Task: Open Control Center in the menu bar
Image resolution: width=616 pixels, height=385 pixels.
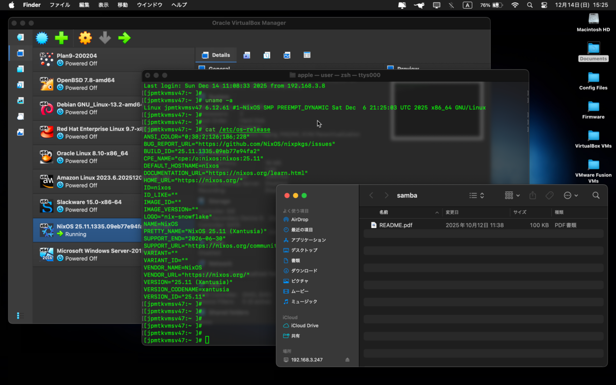Action: tap(544, 5)
